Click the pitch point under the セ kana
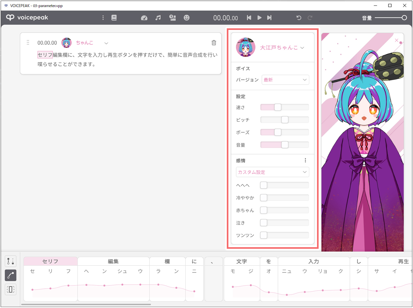Viewport: 413px width, 308px height. pyautogui.click(x=33, y=290)
